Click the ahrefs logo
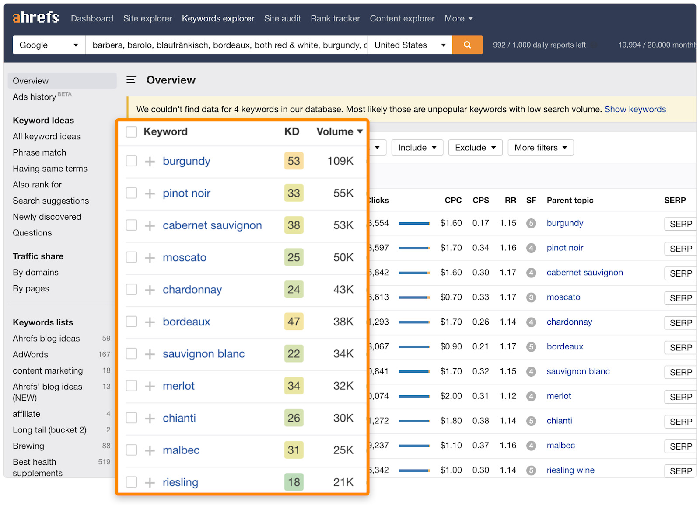Screen dimensions: 700x505 point(35,17)
